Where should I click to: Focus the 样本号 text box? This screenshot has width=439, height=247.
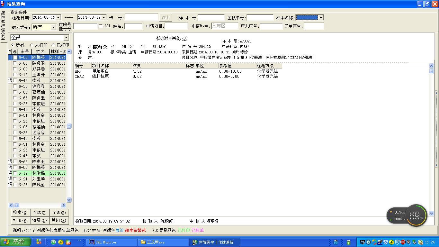211,17
